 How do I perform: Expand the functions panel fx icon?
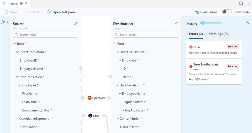pos(3,22)
